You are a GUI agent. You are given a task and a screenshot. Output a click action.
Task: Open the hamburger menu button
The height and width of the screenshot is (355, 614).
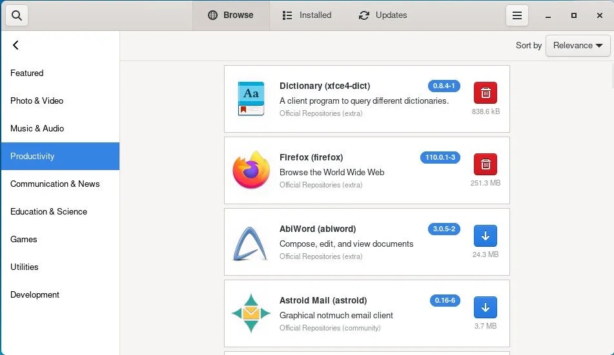click(x=517, y=15)
